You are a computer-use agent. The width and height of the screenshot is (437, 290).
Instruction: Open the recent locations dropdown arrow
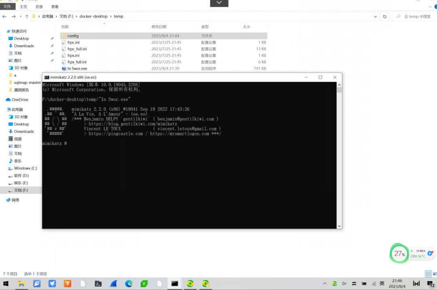pos(21,17)
